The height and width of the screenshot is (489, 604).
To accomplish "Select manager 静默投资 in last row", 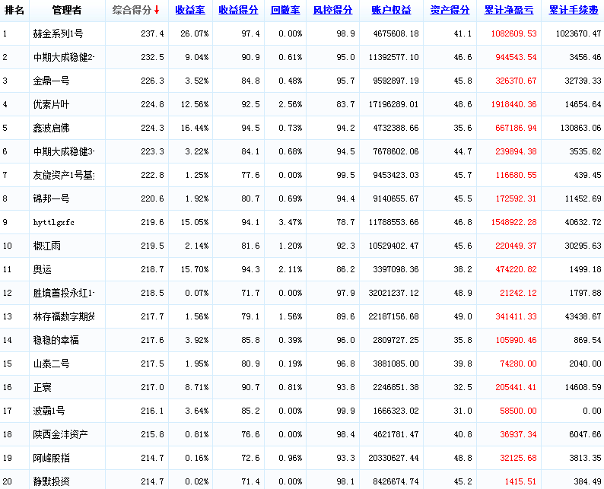I will (x=51, y=481).
